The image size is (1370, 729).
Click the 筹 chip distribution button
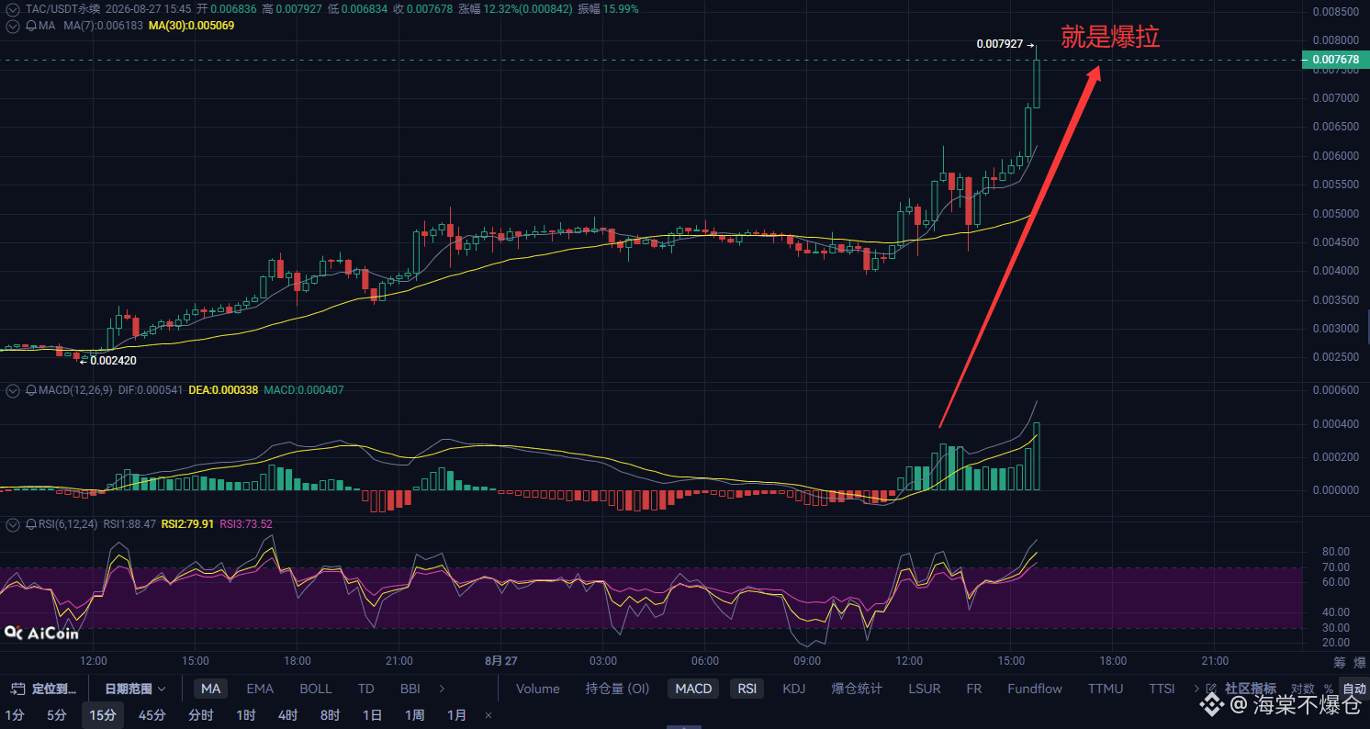[x=1339, y=662]
